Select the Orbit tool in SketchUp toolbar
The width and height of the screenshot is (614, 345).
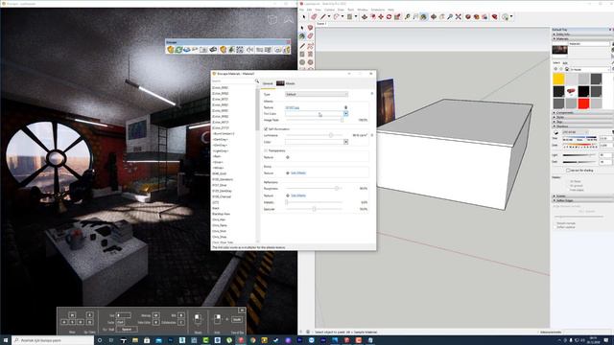coord(434,17)
